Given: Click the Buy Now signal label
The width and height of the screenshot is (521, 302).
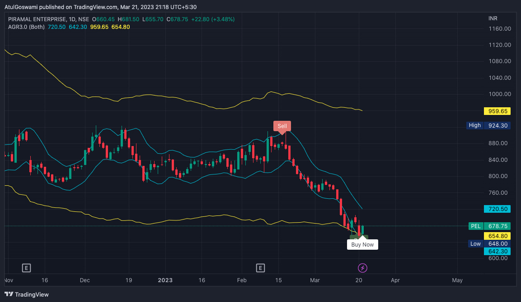Looking at the screenshot, I should pyautogui.click(x=362, y=245).
